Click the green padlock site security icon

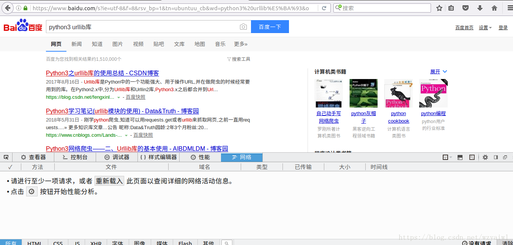pos(25,8)
